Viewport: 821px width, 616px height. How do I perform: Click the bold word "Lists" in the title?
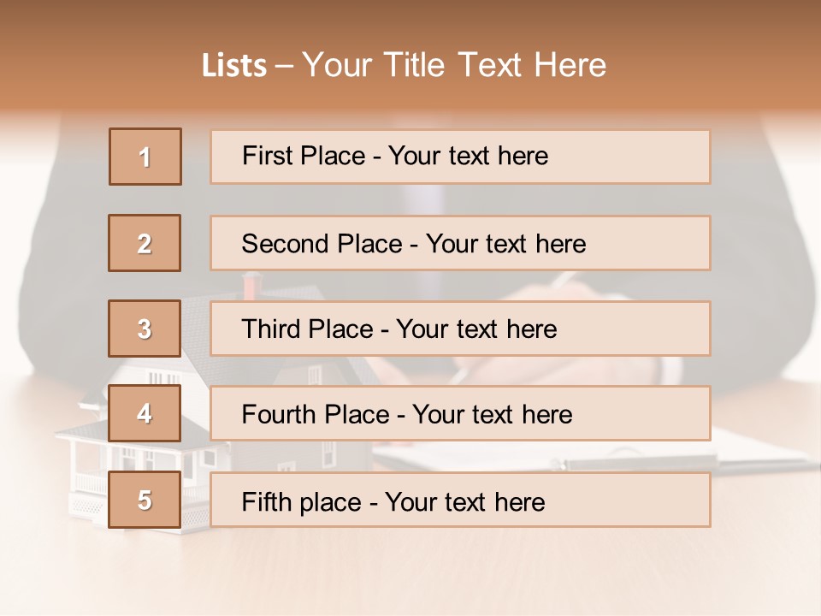click(x=233, y=66)
